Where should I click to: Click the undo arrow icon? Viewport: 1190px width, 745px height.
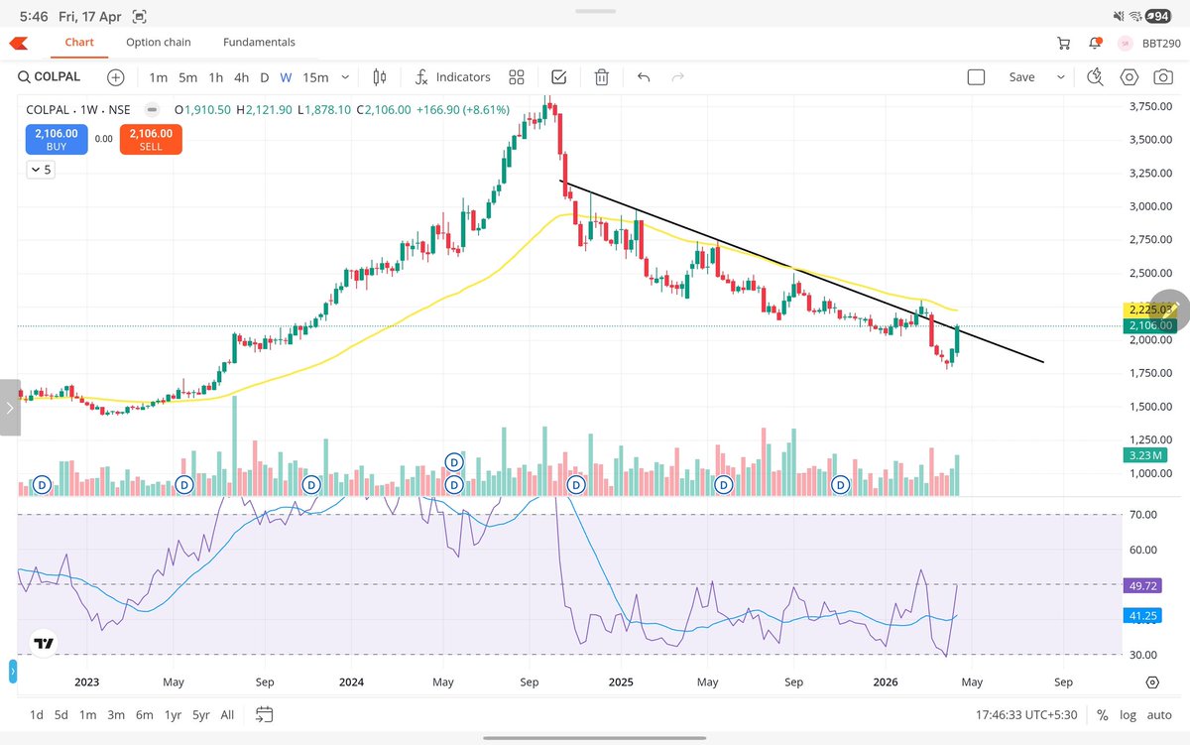pyautogui.click(x=642, y=76)
